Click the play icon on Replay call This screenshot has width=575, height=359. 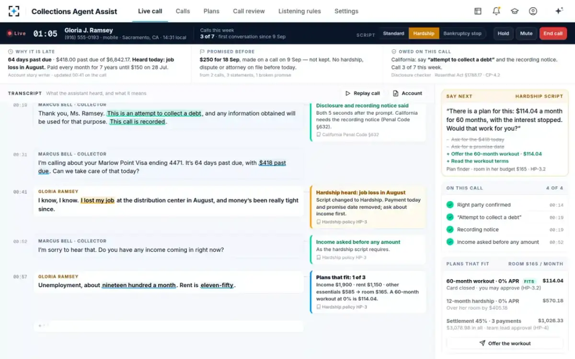click(x=348, y=93)
